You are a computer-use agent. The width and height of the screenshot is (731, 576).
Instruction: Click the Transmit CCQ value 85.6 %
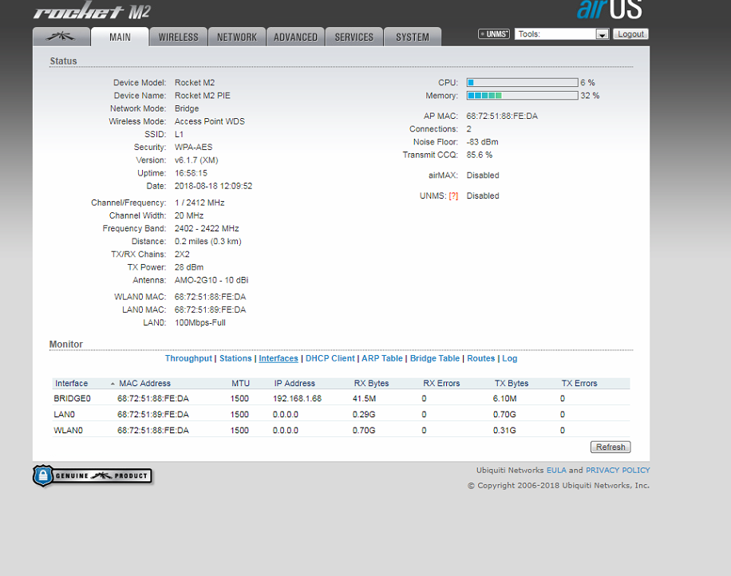(480, 155)
